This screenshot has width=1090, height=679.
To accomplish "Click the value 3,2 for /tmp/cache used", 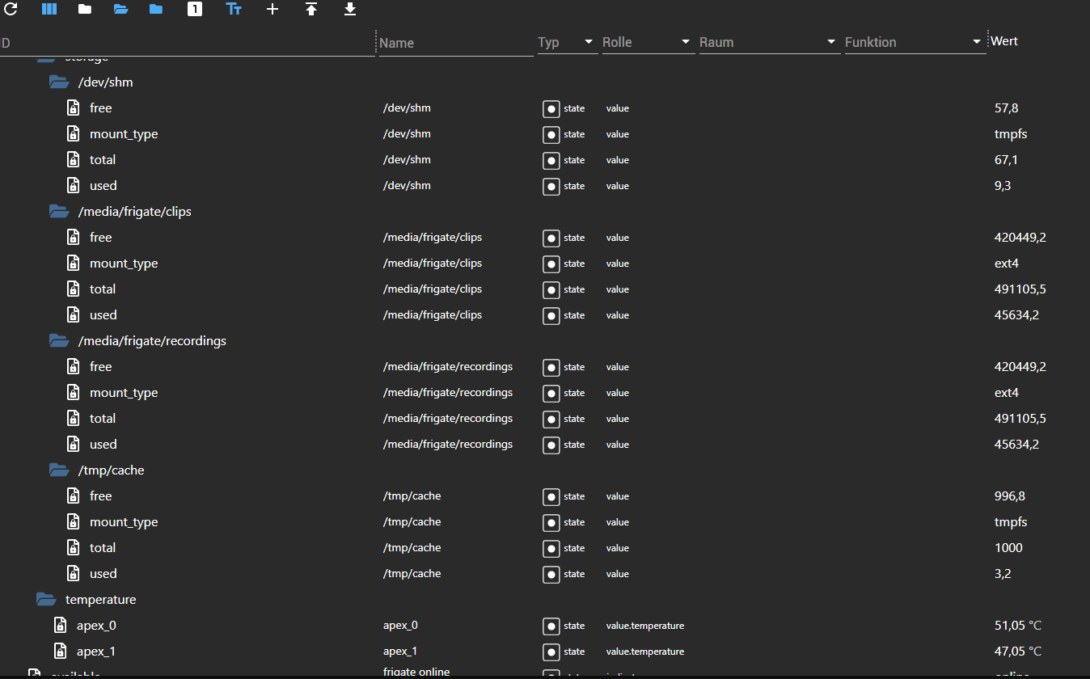I will [1003, 574].
